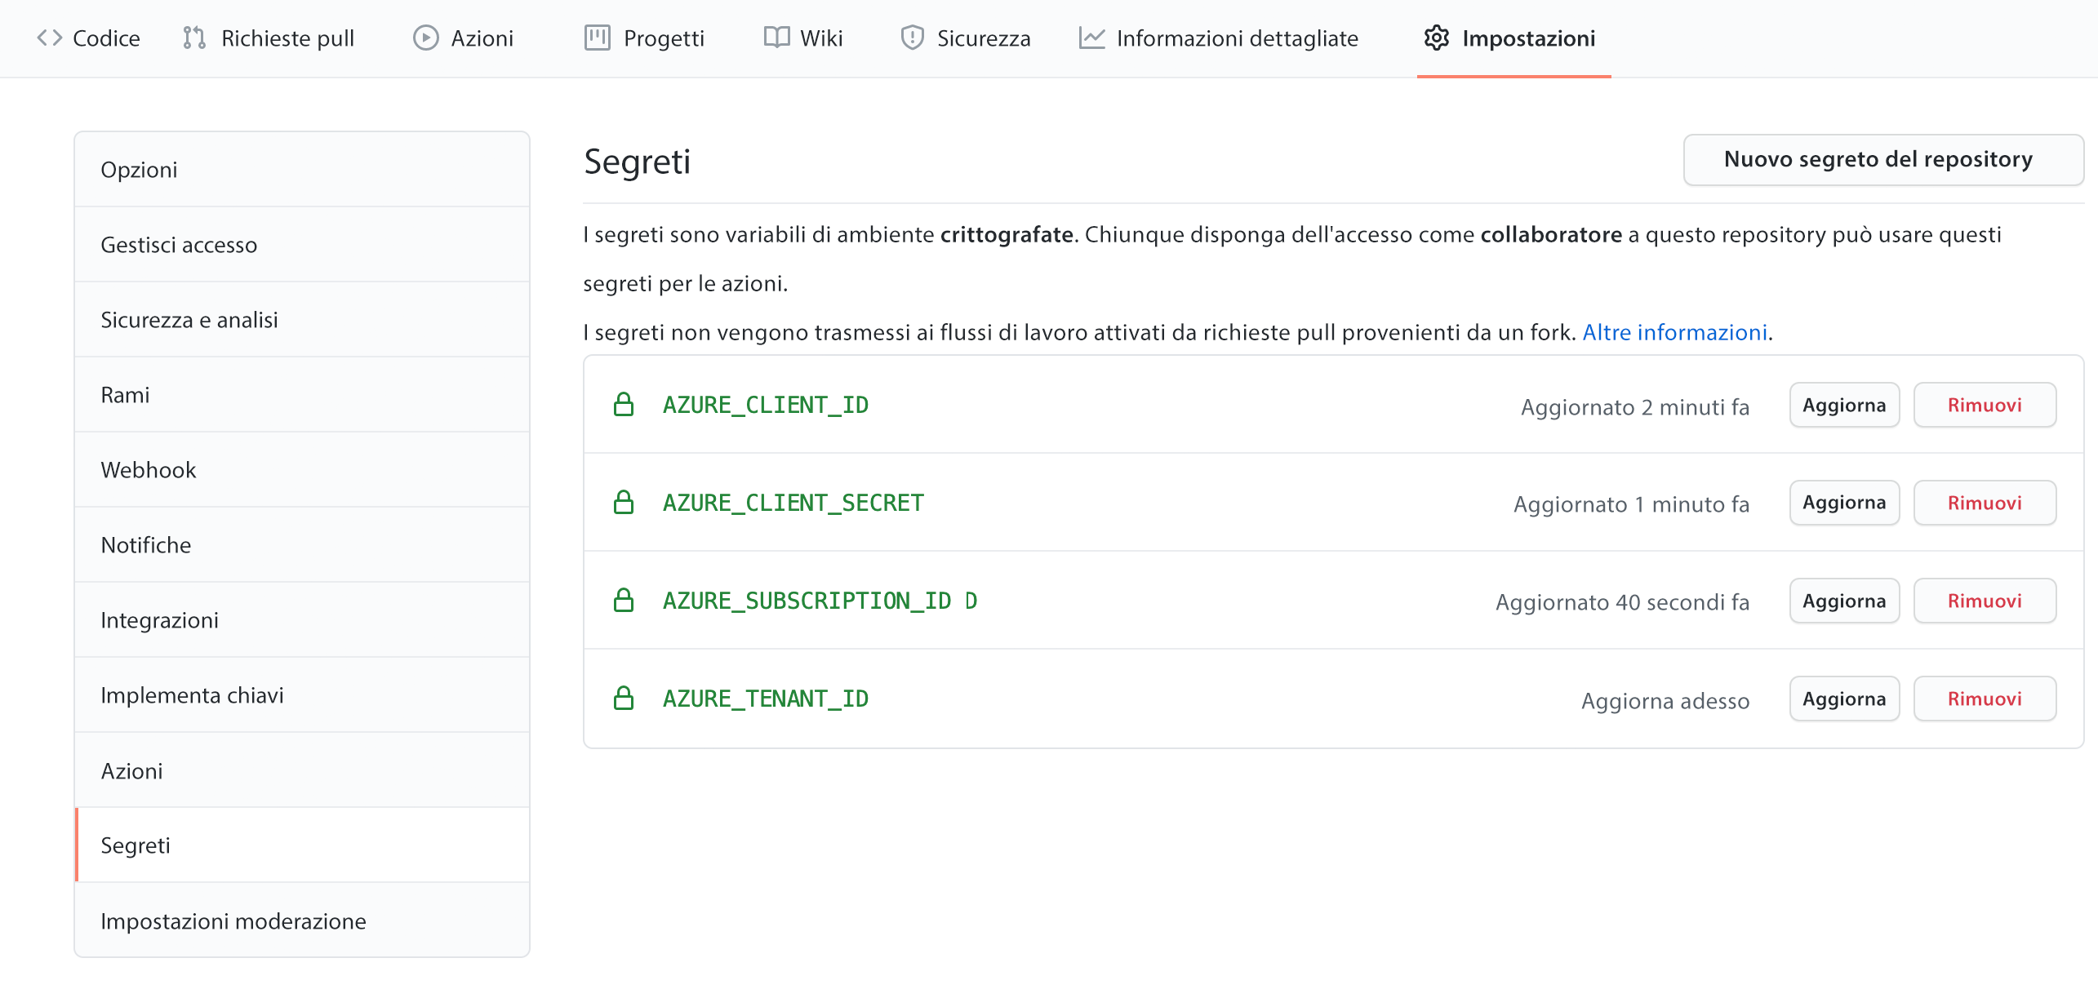This screenshot has height=1007, width=2098.
Task: Click the graph icon for Informazioni dettagliate
Action: coord(1091,38)
